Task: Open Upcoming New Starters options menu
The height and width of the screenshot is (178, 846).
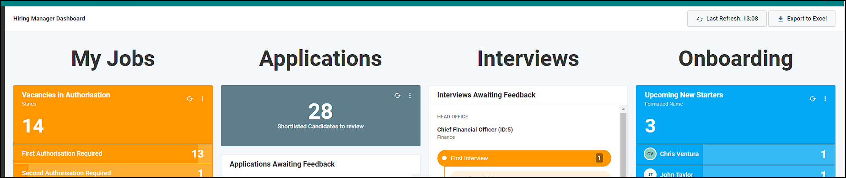Action: pyautogui.click(x=825, y=99)
